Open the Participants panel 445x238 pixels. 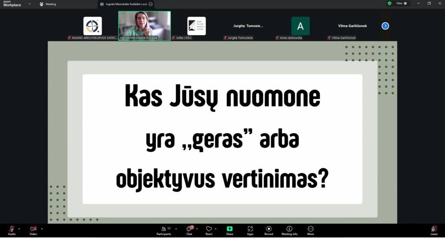tap(164, 229)
